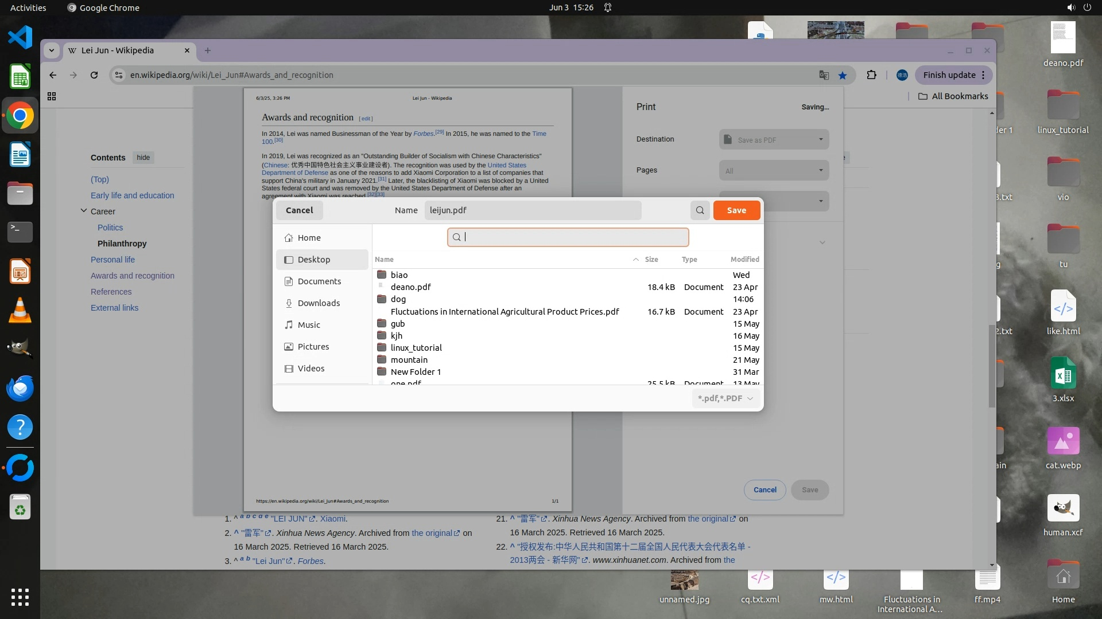Screen dimensions: 1102x619
Task: Open the Destination Save as PDF dropdown
Action: coord(774,140)
